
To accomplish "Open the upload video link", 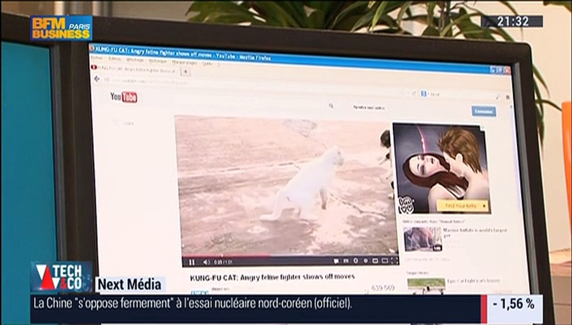I will (369, 108).
